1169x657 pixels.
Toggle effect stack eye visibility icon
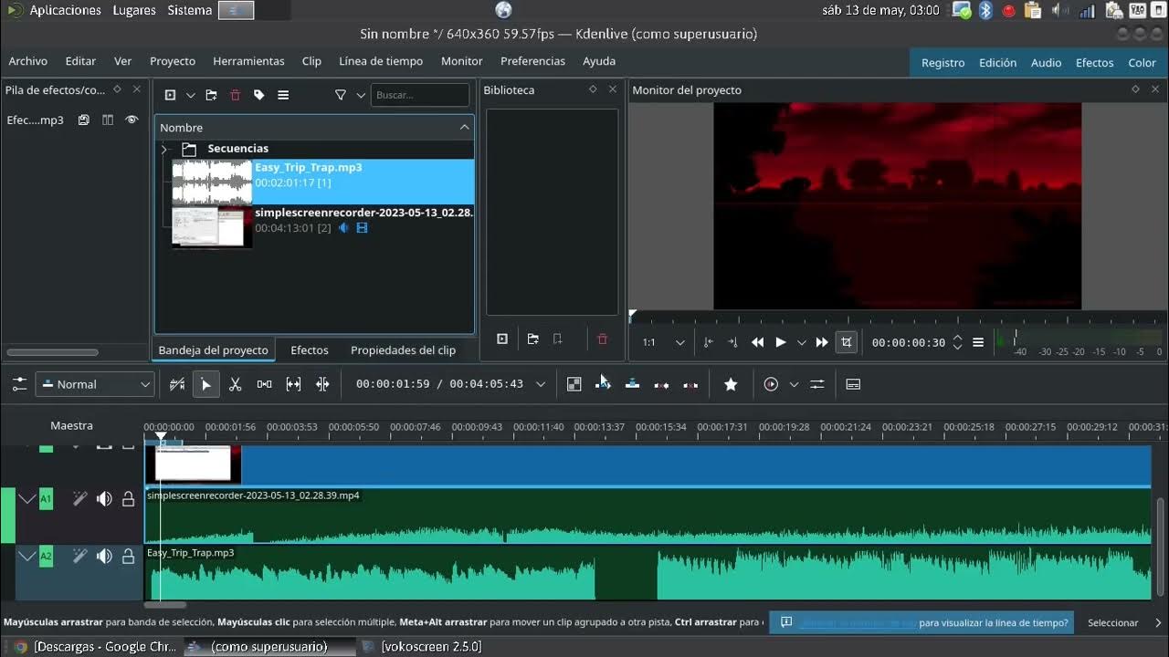pos(132,120)
